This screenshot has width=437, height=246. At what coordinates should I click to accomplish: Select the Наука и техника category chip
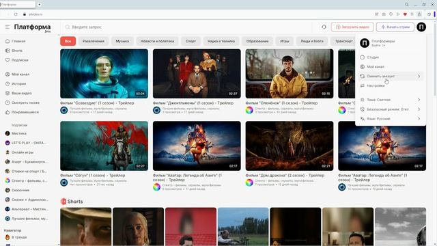(221, 41)
